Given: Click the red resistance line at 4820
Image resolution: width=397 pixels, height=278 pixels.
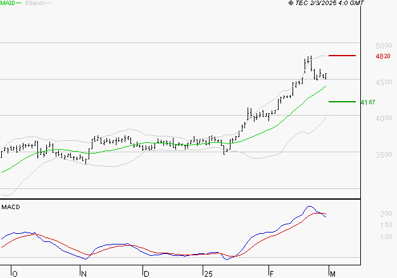Looking at the screenshot, I should pos(342,56).
